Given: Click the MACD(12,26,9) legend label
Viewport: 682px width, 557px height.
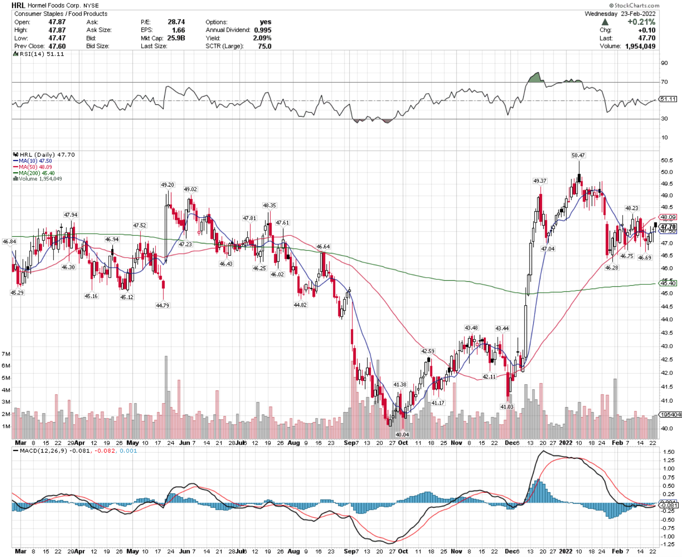Looking at the screenshot, I should (x=43, y=451).
